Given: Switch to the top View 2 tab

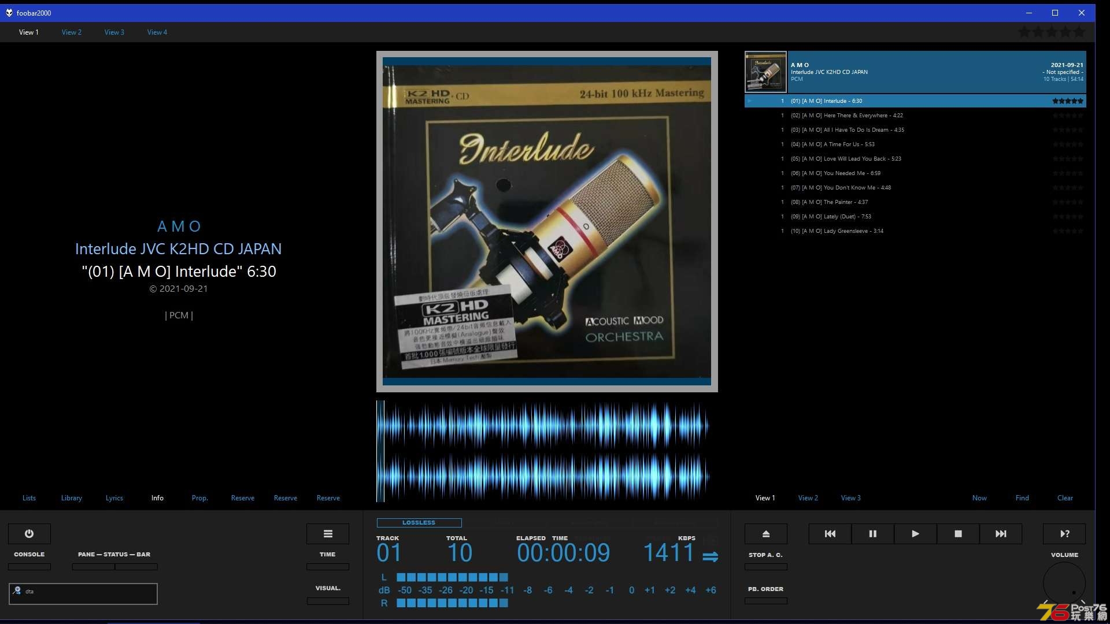Looking at the screenshot, I should (x=72, y=32).
